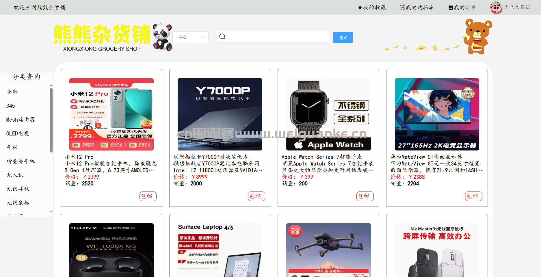541x277 pixels.
Task: Click title Apple Watch Series 7智能手表
Action: [322, 157]
